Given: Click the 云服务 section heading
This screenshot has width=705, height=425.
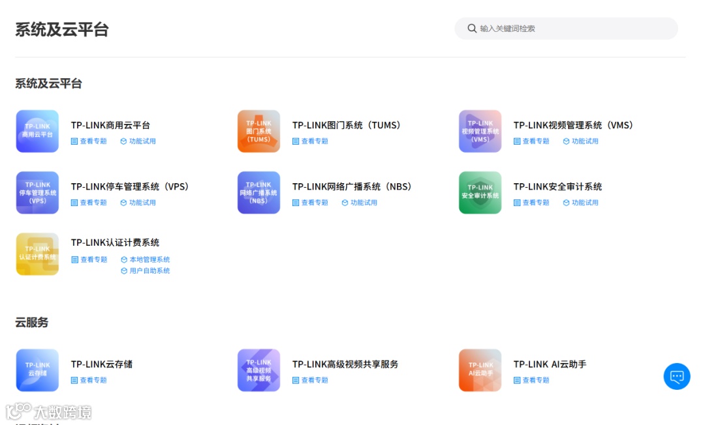Looking at the screenshot, I should point(31,322).
